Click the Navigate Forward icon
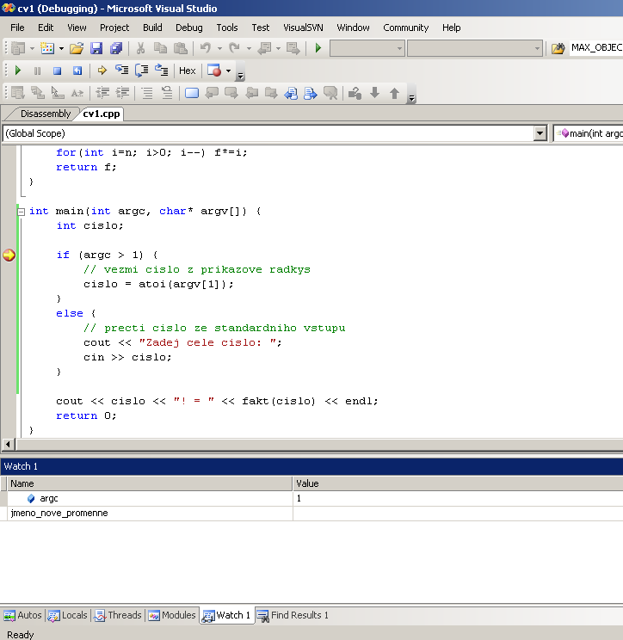The height and width of the screenshot is (640, 623). tap(293, 48)
